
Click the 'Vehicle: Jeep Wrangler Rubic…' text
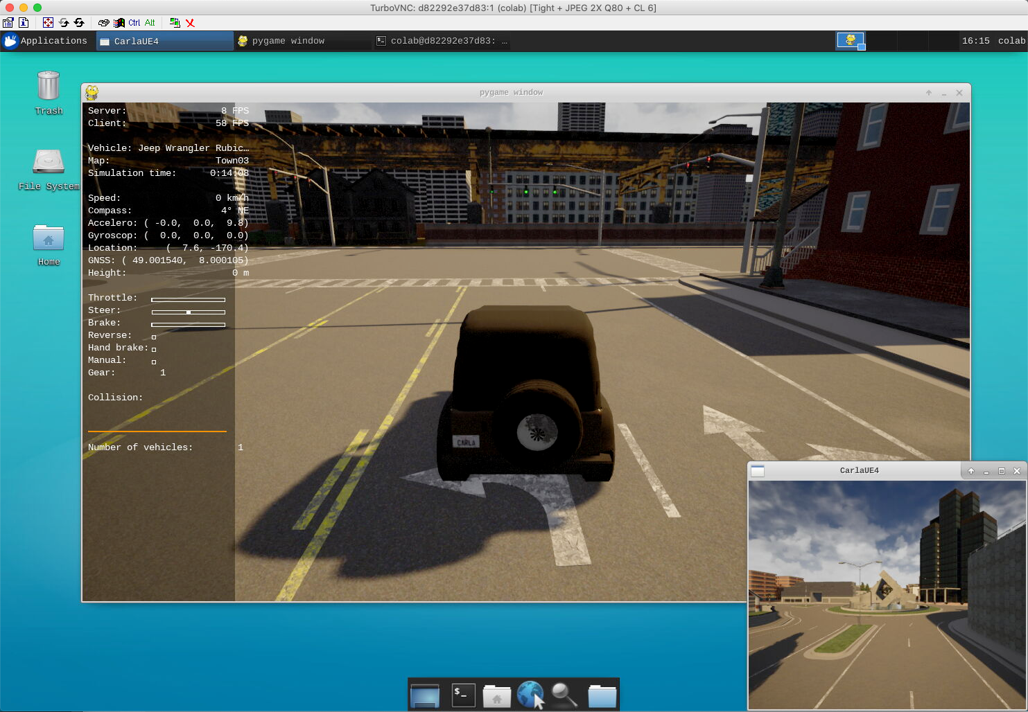pos(168,148)
